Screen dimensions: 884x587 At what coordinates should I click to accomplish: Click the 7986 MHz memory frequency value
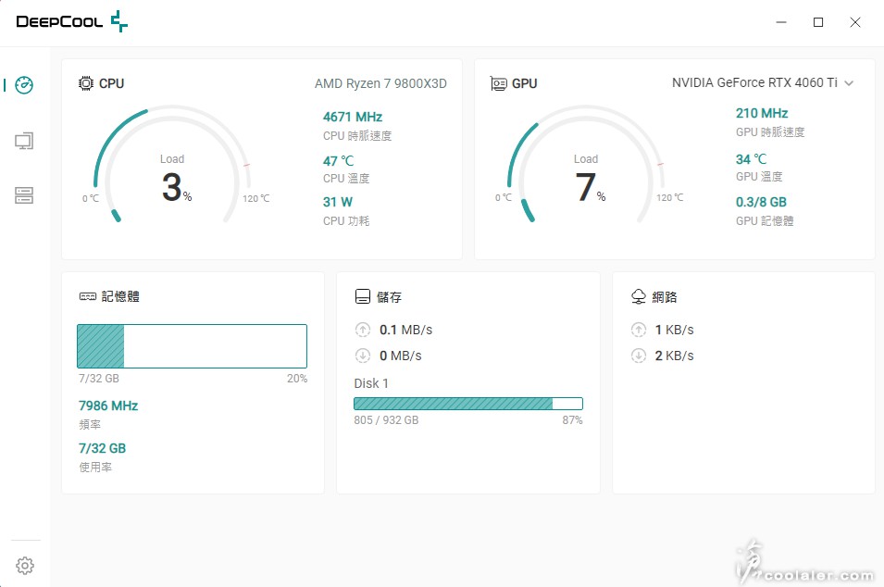108,406
